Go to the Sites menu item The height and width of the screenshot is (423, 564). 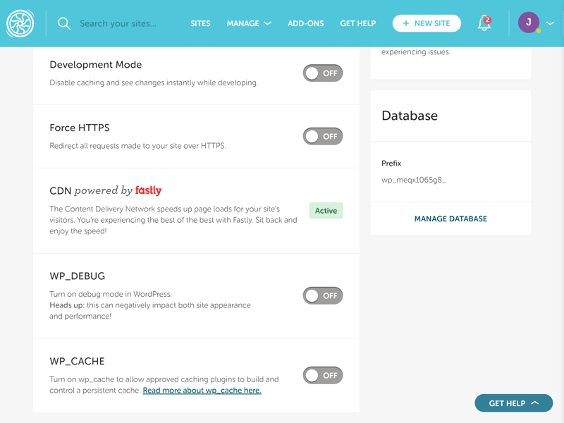point(200,23)
